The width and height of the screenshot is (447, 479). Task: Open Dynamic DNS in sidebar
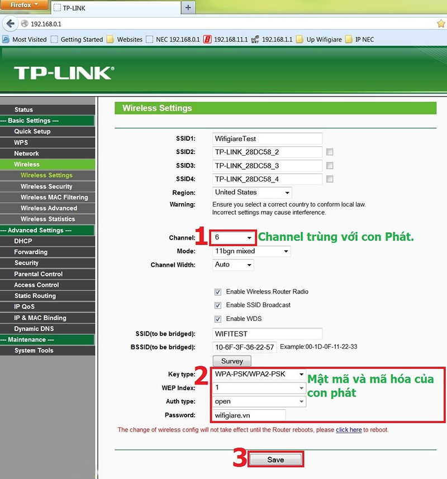[47, 329]
